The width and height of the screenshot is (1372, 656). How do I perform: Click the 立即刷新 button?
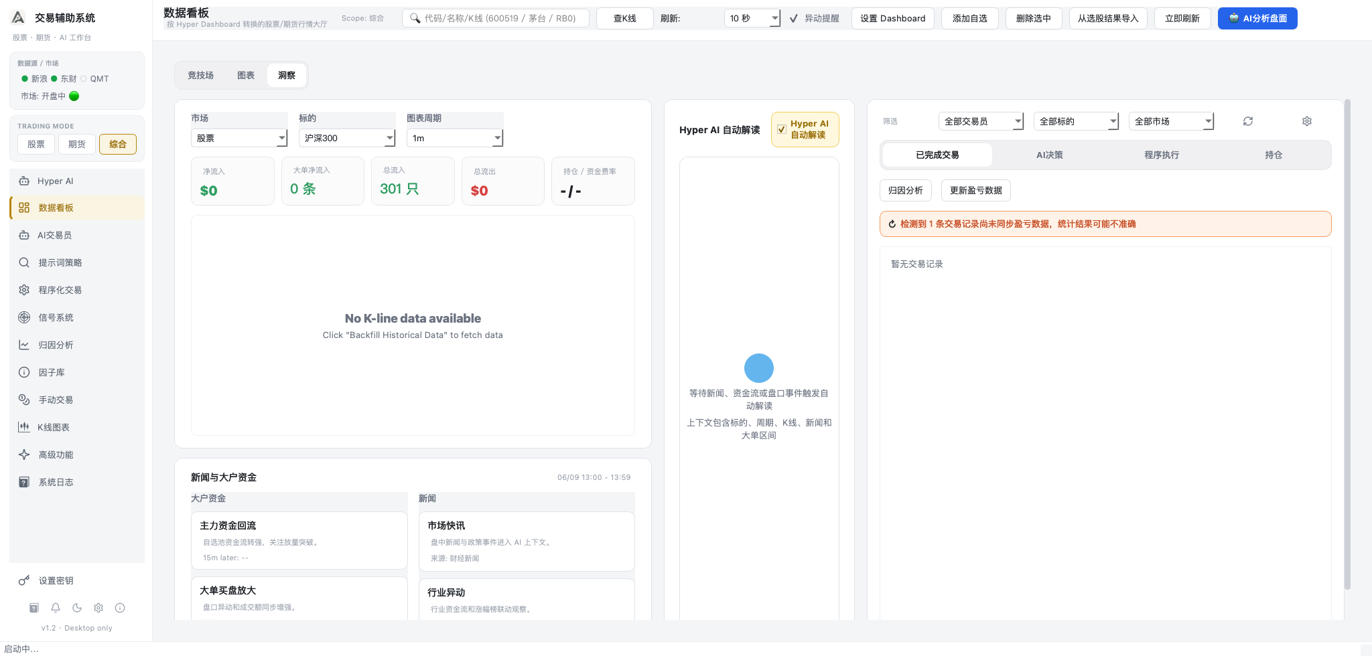point(1182,18)
